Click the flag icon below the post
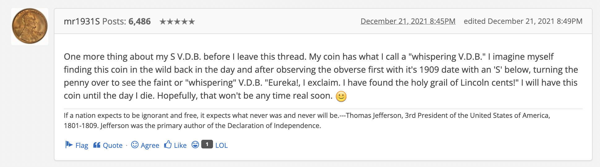This screenshot has height=167, width=600. pos(69,145)
